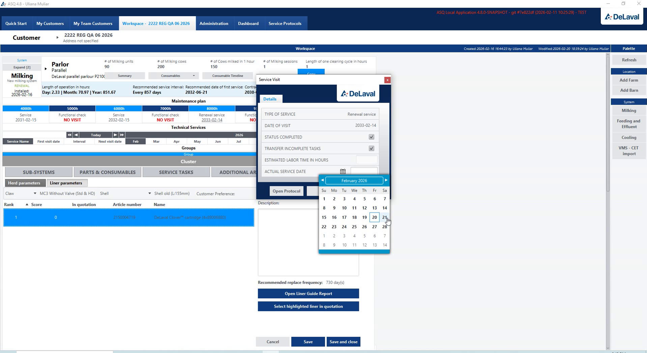Image resolution: width=647 pixels, height=353 pixels.
Task: Toggle Transfer Incomplete Tasks checkbox
Action: click(371, 148)
